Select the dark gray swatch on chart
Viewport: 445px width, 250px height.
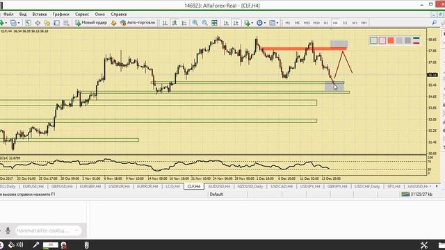point(408,40)
